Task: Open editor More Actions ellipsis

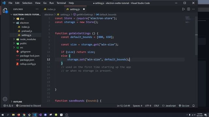Action: (193, 9)
